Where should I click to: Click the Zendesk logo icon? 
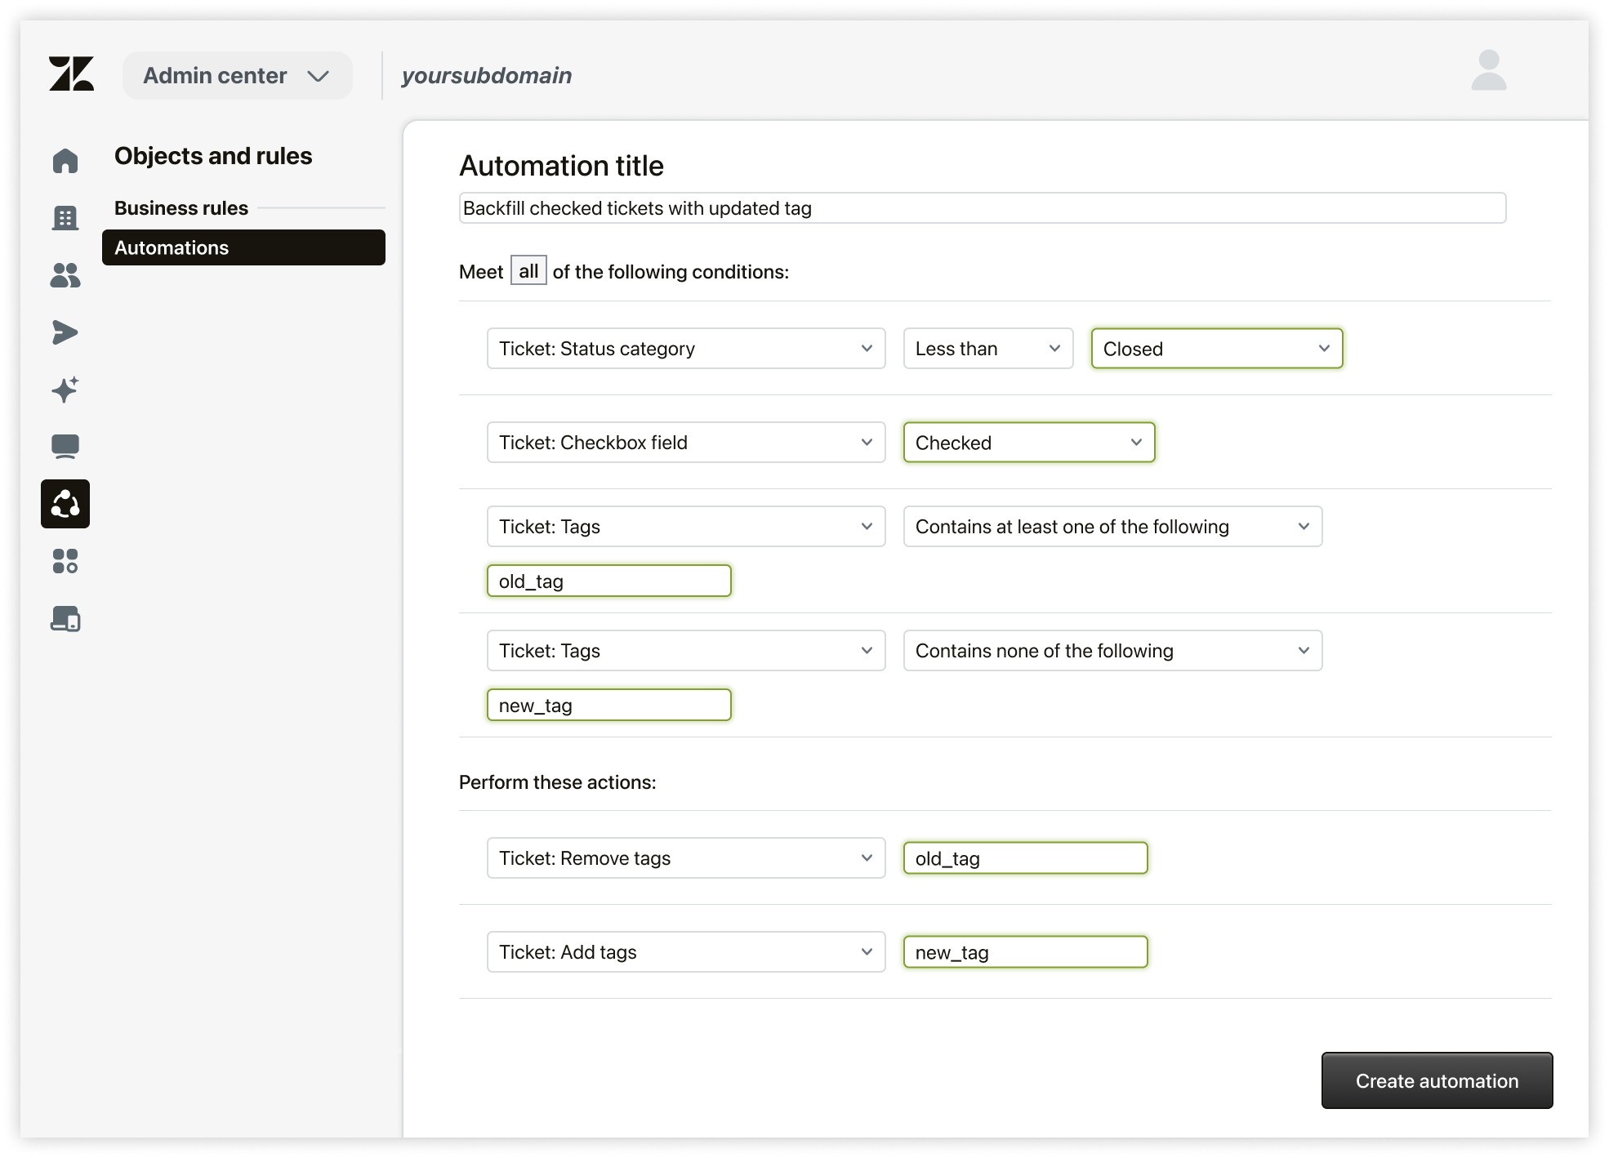coord(71,73)
